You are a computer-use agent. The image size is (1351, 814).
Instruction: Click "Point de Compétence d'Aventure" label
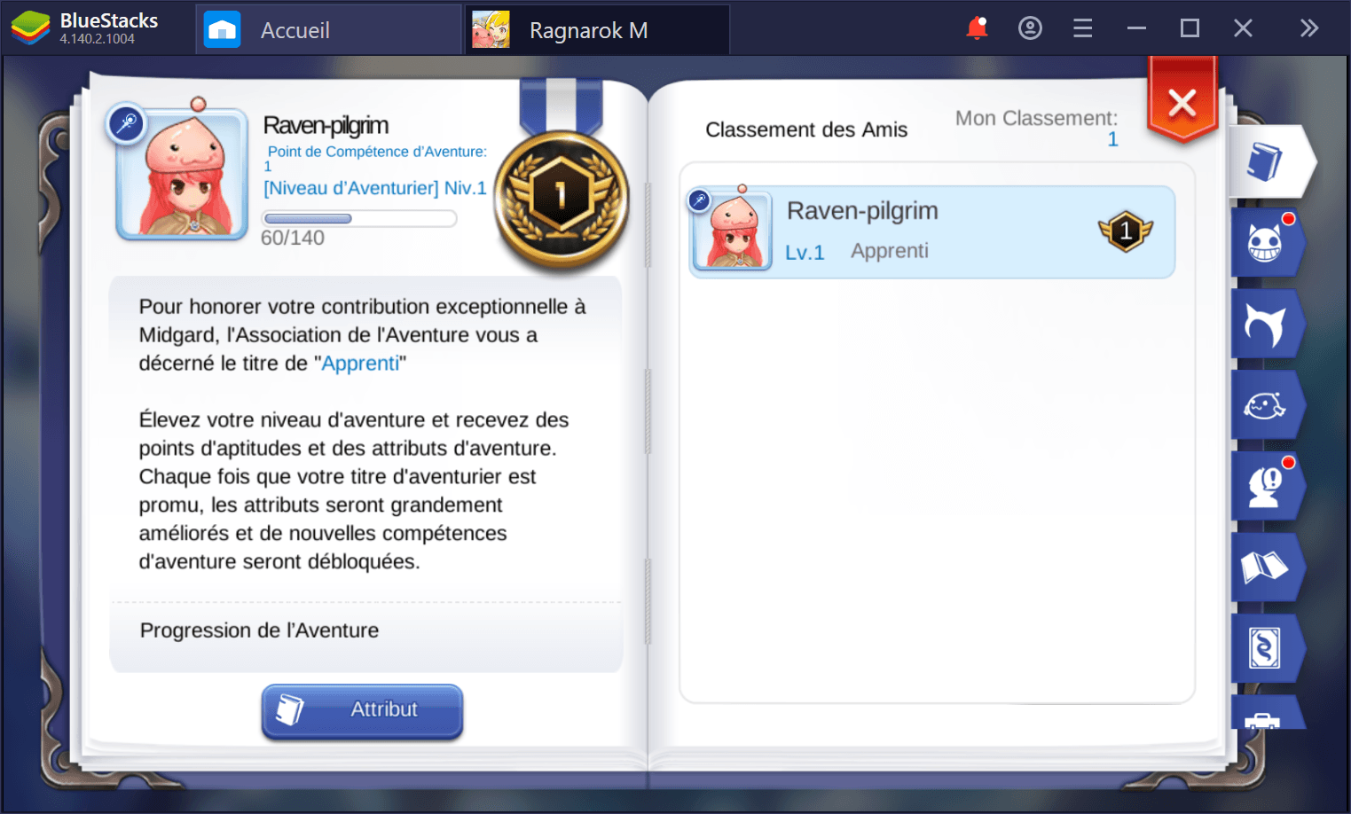(377, 152)
